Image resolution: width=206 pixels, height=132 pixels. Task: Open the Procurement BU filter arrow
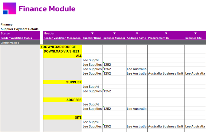tap(166, 34)
